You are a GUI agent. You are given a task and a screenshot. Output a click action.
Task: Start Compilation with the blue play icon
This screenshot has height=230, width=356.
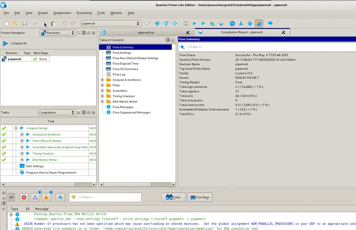[195, 23]
